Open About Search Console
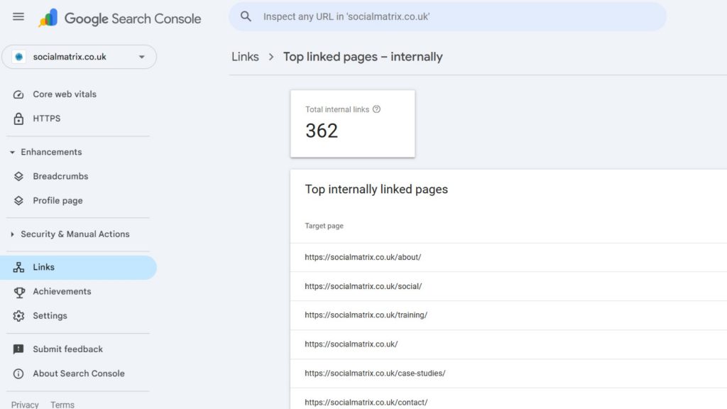This screenshot has height=409, width=727. 78,373
